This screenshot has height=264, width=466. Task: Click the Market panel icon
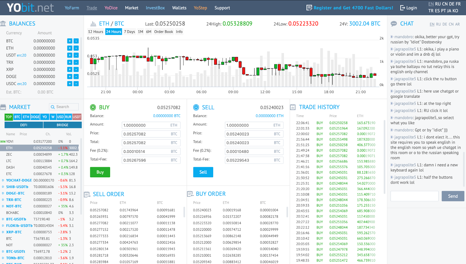[x=3, y=107]
